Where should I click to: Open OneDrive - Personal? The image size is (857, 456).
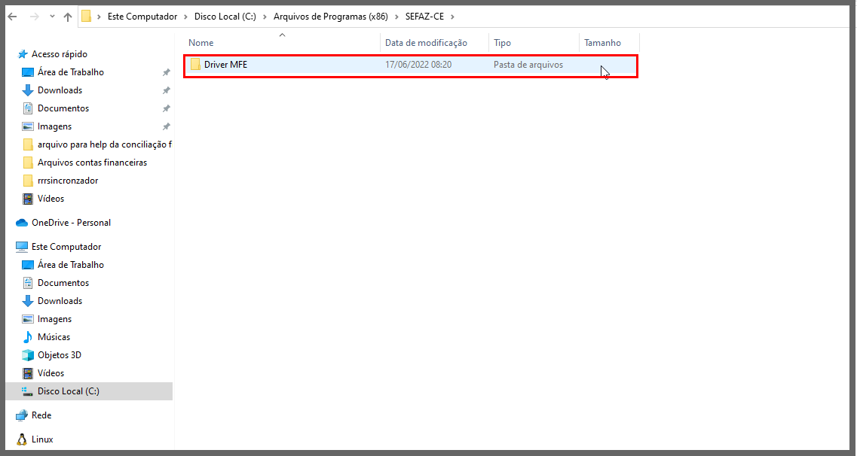71,223
